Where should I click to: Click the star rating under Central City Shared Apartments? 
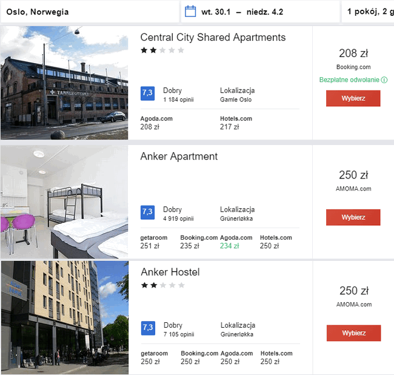click(x=162, y=50)
